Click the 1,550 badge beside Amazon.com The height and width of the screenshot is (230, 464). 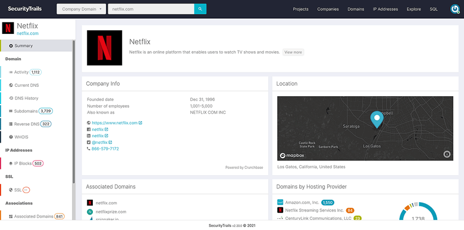[328, 203]
